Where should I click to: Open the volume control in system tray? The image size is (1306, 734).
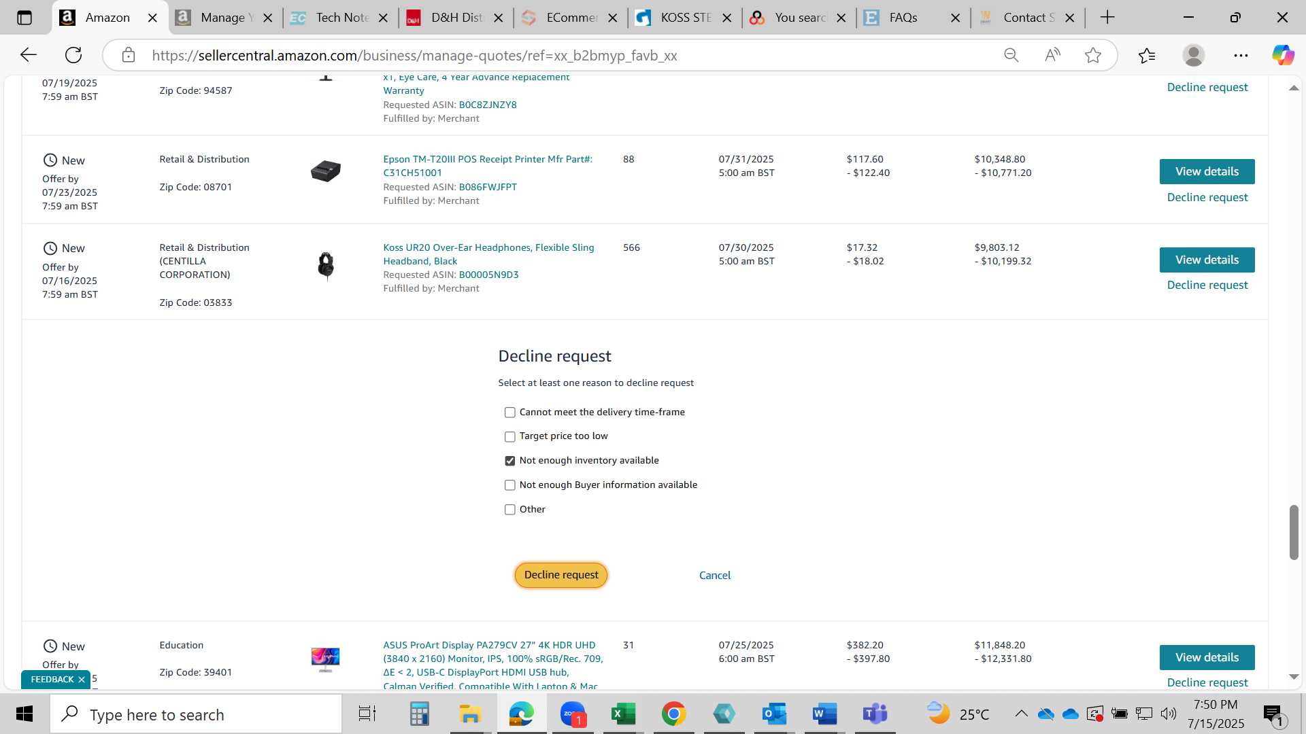pyautogui.click(x=1169, y=714)
